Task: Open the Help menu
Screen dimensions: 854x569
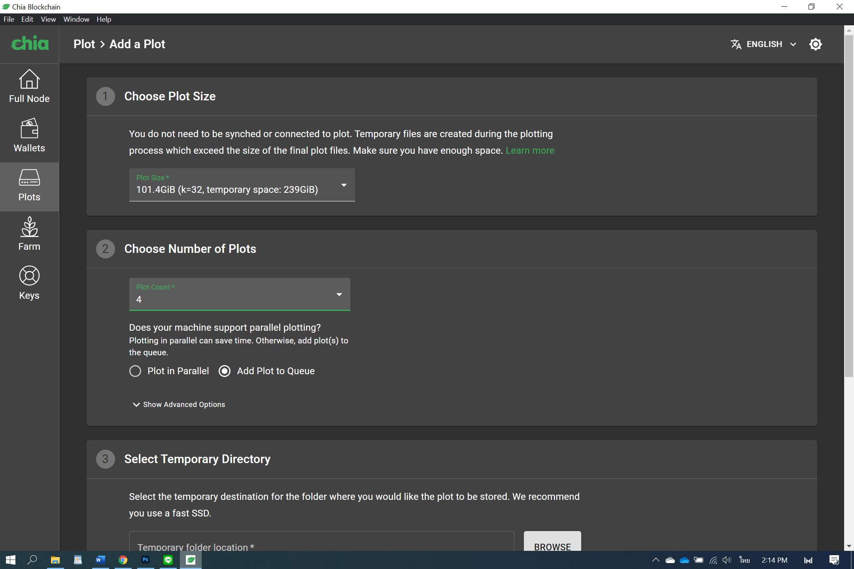Action: [104, 19]
